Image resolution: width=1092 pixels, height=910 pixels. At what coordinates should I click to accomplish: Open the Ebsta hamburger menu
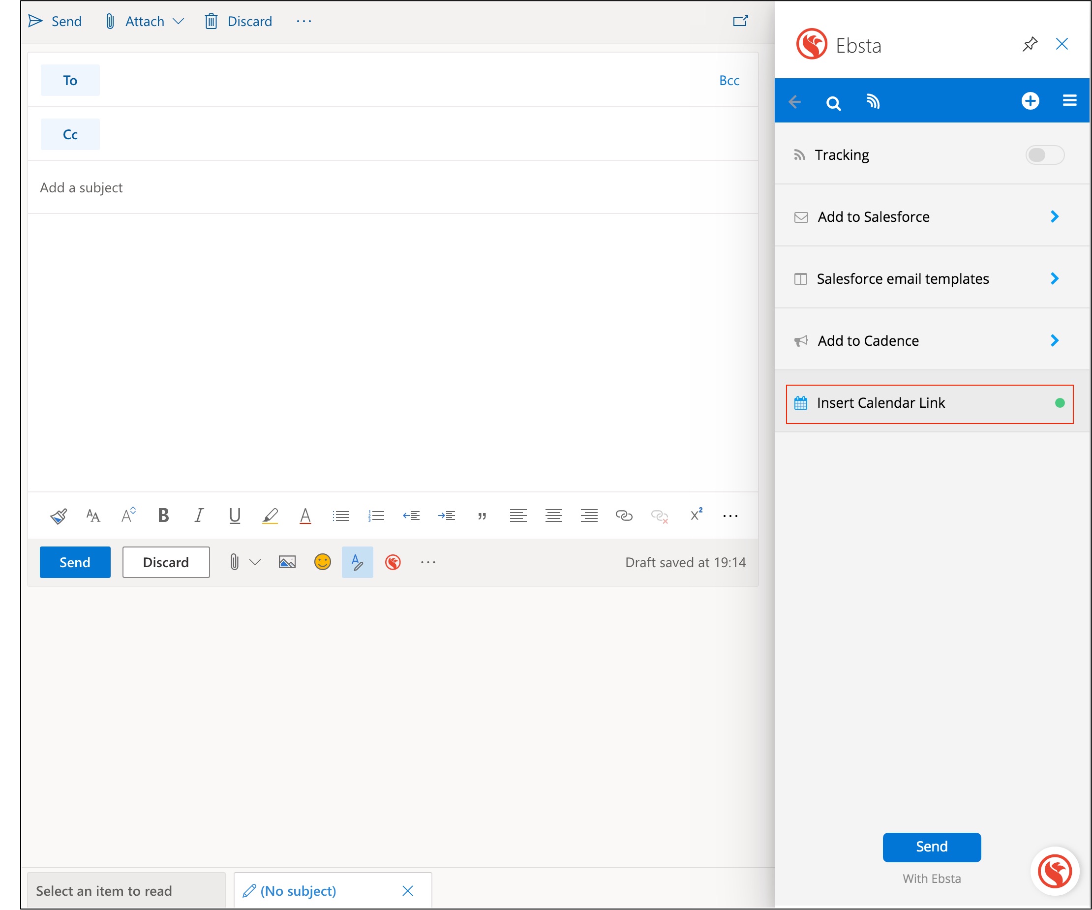click(1069, 100)
